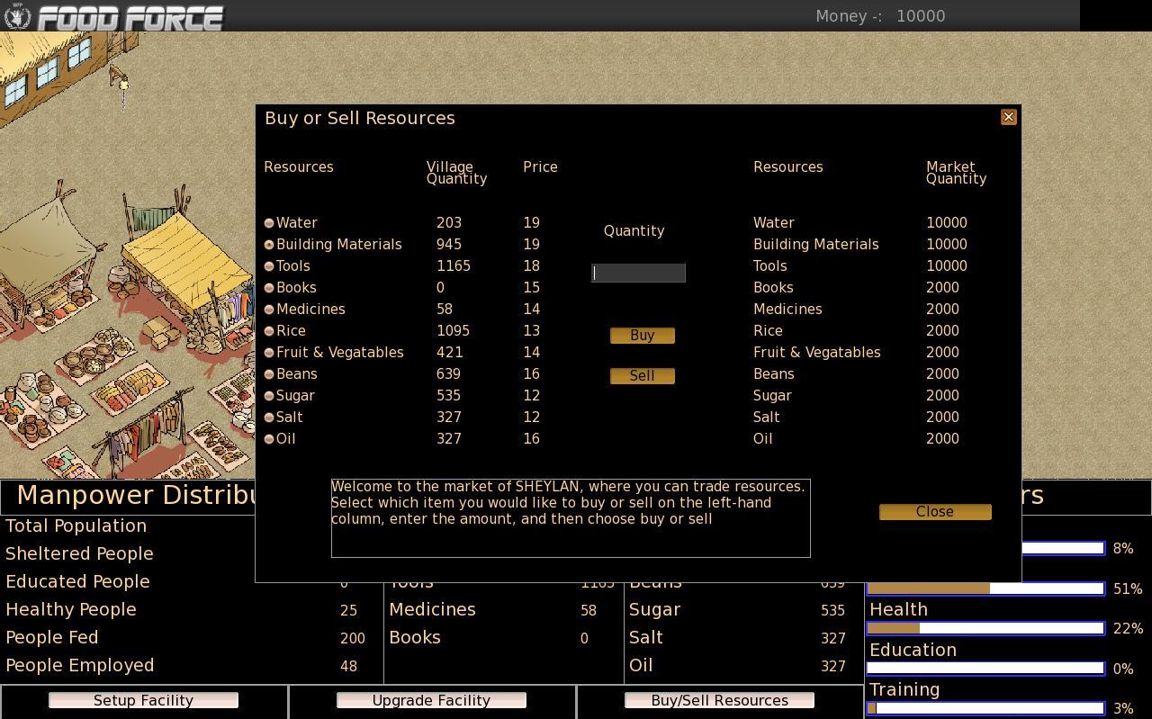
Task: Click the Close button in dialog
Action: [934, 511]
